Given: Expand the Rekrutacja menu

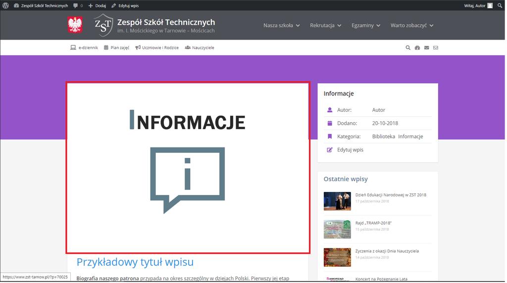Looking at the screenshot, I should click(x=325, y=25).
